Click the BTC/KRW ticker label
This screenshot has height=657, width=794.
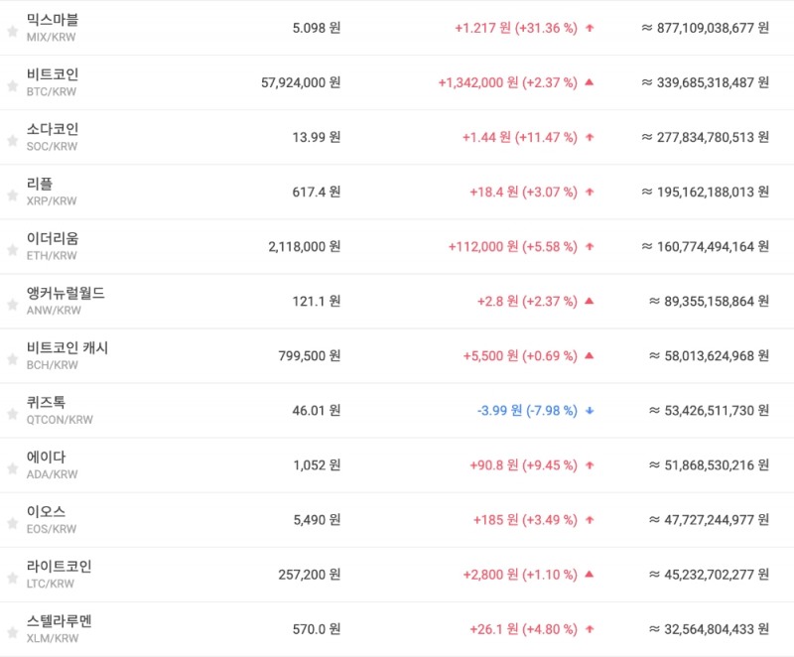(52, 91)
